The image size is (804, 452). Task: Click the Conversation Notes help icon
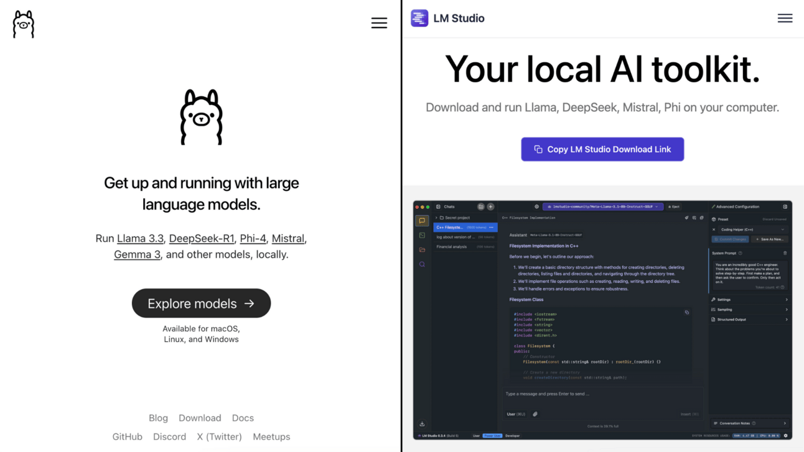(x=754, y=423)
